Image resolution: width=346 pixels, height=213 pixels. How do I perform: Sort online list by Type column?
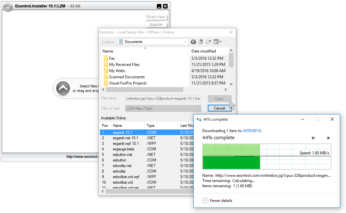click(151, 126)
